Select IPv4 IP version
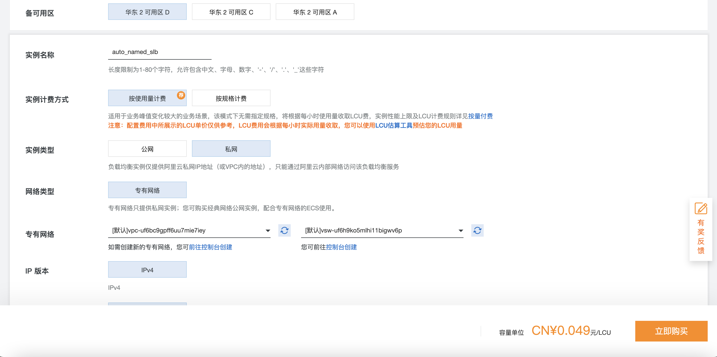This screenshot has width=717, height=357. [x=147, y=270]
